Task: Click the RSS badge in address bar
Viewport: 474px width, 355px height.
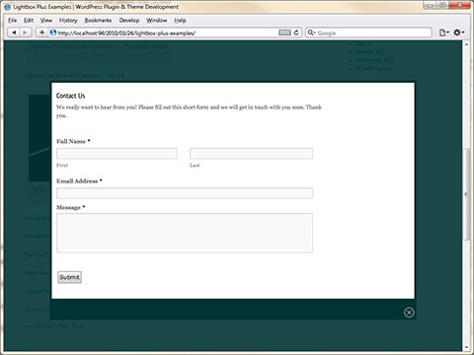Action: click(x=284, y=33)
